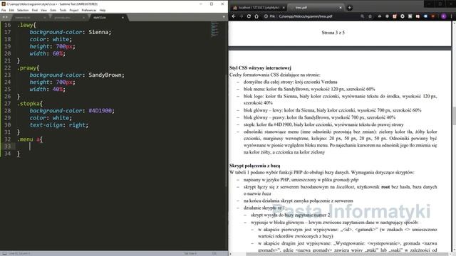Go back in the browser
Screen dimensions: 456x256
(x=234, y=16)
